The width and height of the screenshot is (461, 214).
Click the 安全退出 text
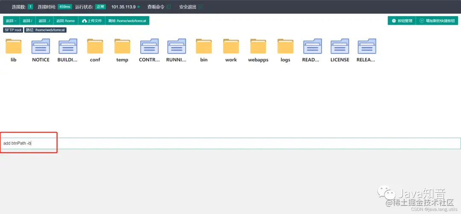coord(187,7)
